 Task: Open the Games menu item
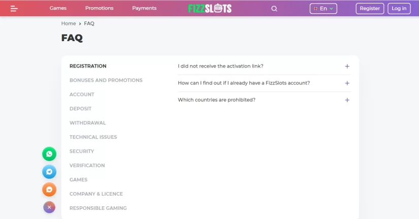click(58, 8)
